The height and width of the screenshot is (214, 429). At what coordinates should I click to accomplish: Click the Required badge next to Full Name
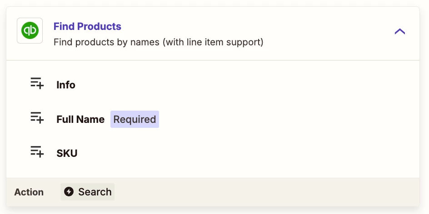pyautogui.click(x=135, y=119)
